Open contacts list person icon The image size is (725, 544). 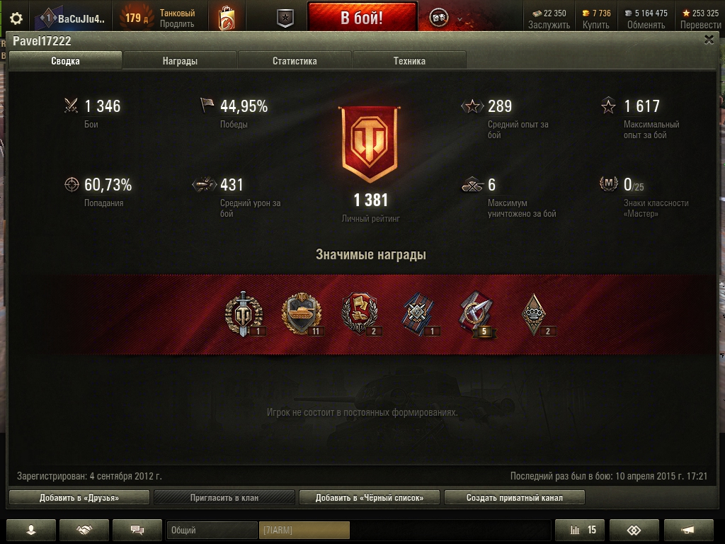(31, 530)
